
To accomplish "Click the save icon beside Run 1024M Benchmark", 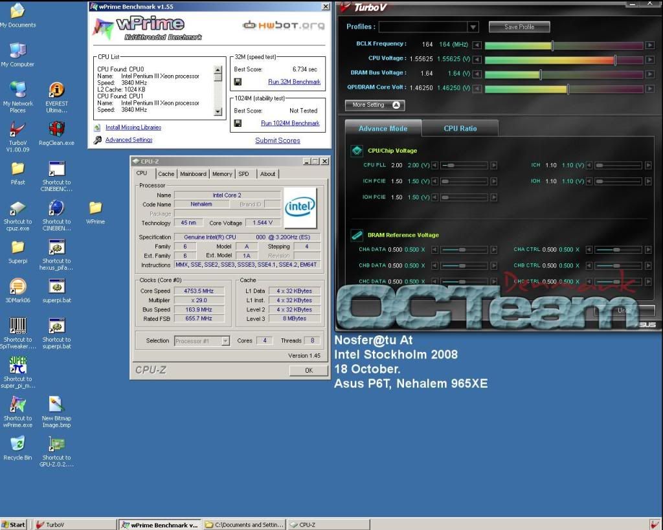I will tap(238, 123).
